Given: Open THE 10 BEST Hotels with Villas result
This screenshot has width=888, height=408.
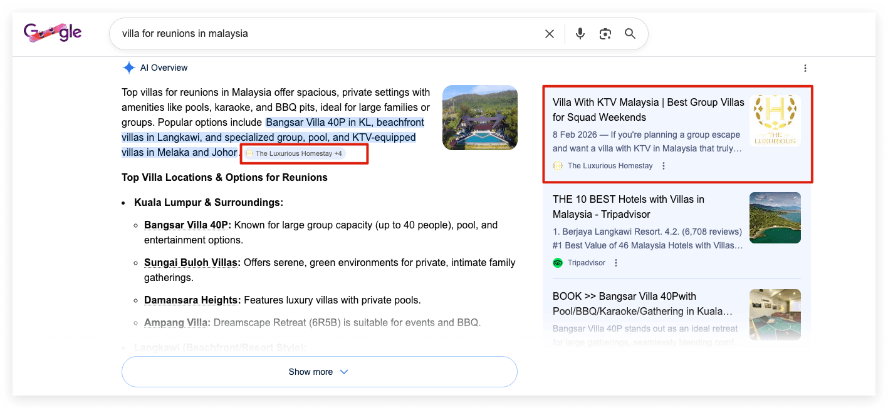Looking at the screenshot, I should click(x=629, y=207).
